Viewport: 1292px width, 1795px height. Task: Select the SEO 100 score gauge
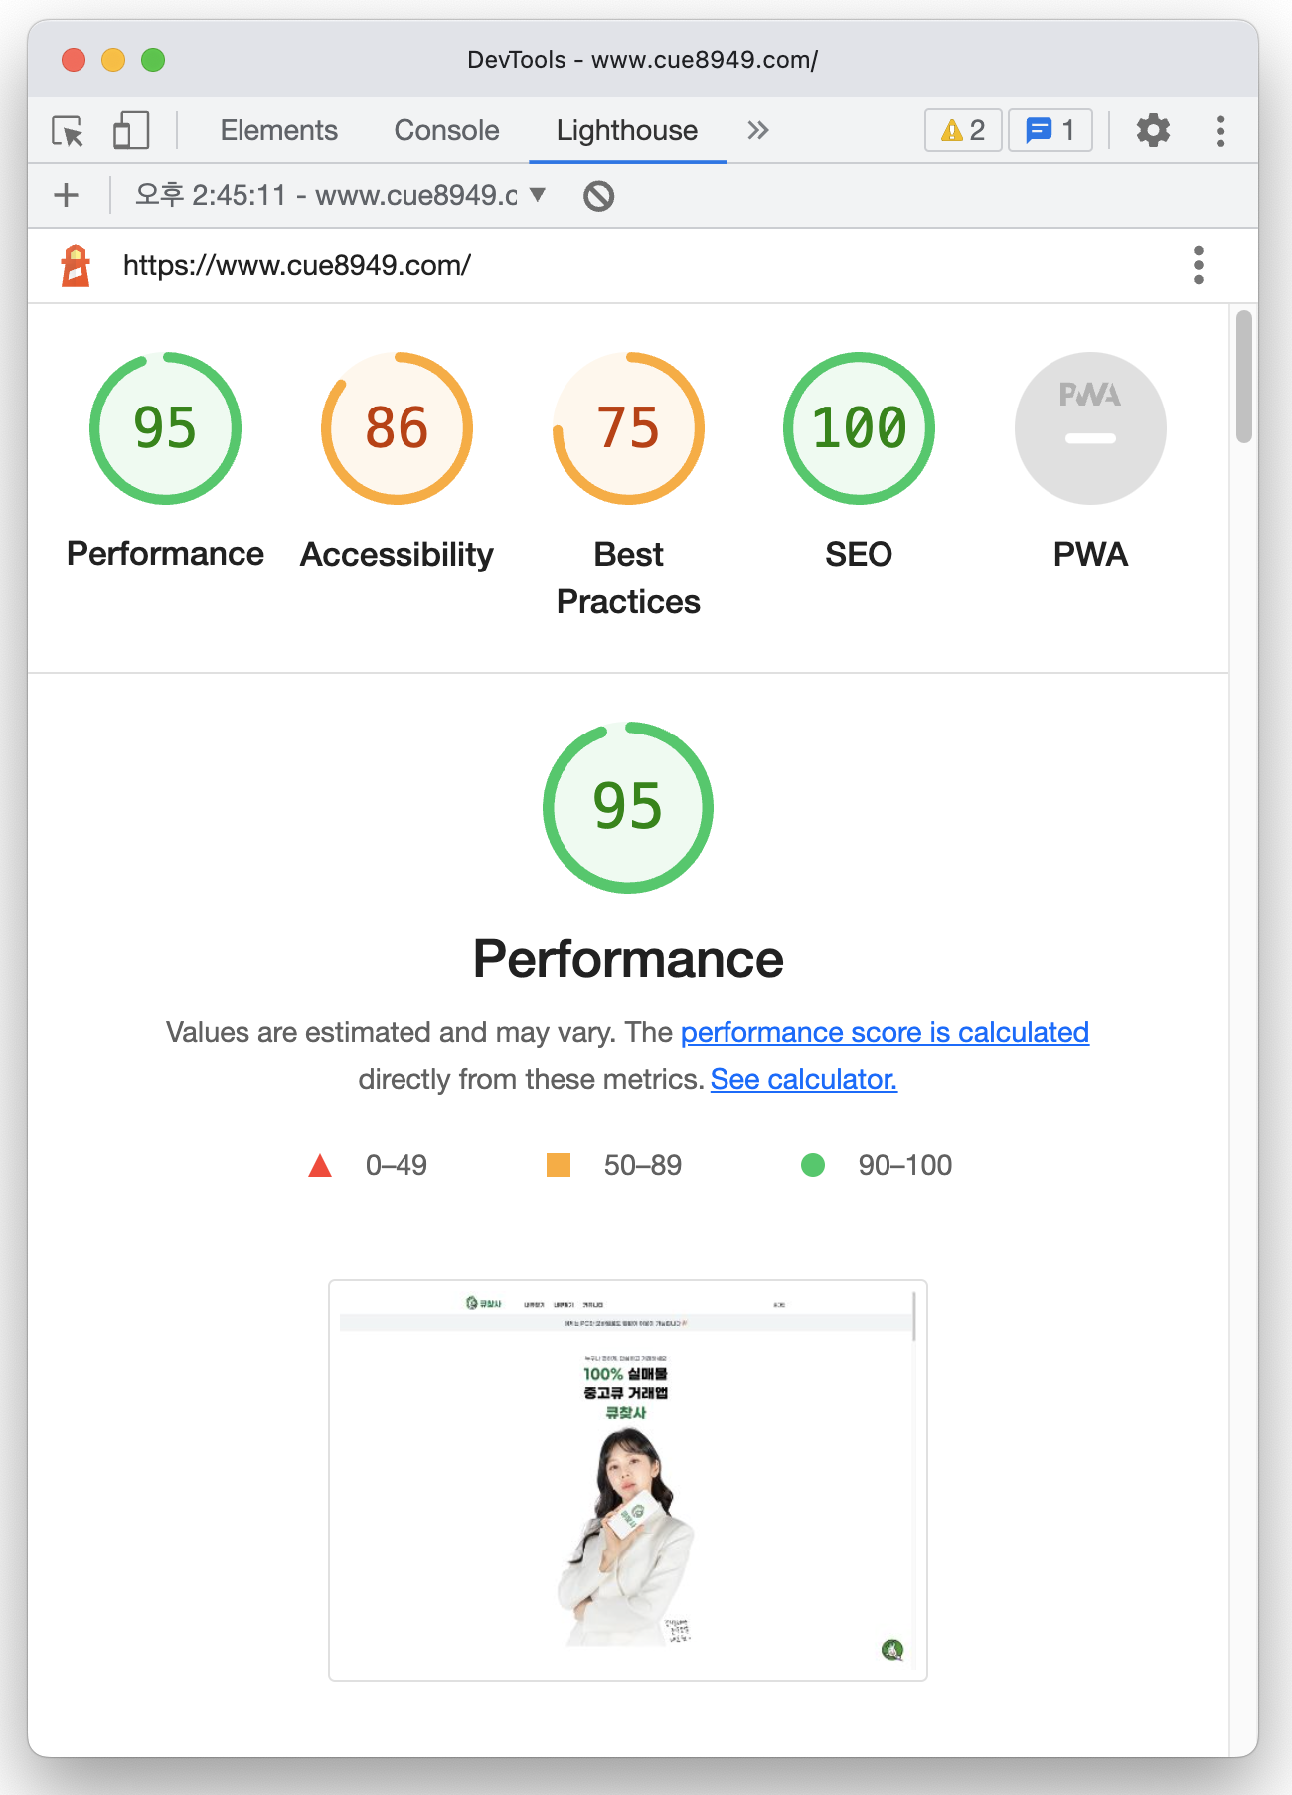coord(859,427)
